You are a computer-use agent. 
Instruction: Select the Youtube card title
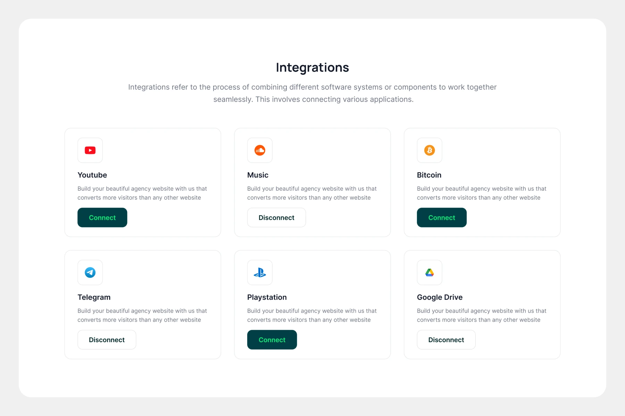(x=92, y=175)
